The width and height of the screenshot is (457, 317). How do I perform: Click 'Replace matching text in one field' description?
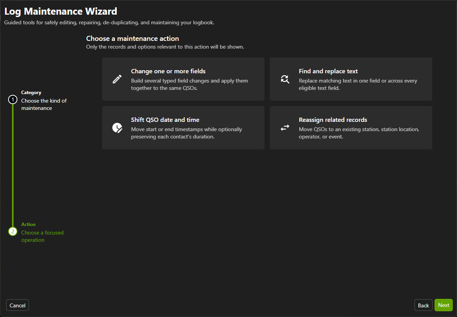click(x=358, y=84)
